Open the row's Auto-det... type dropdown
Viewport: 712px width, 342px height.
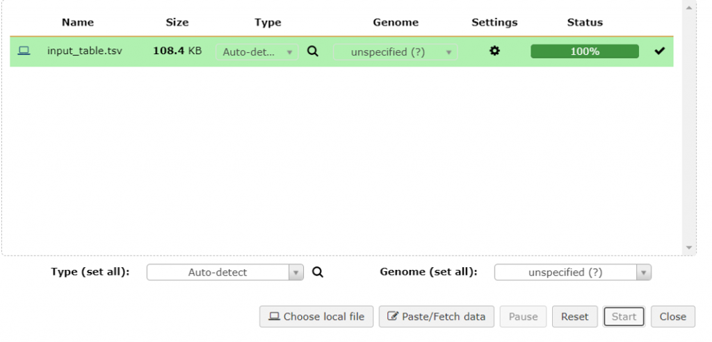click(257, 52)
